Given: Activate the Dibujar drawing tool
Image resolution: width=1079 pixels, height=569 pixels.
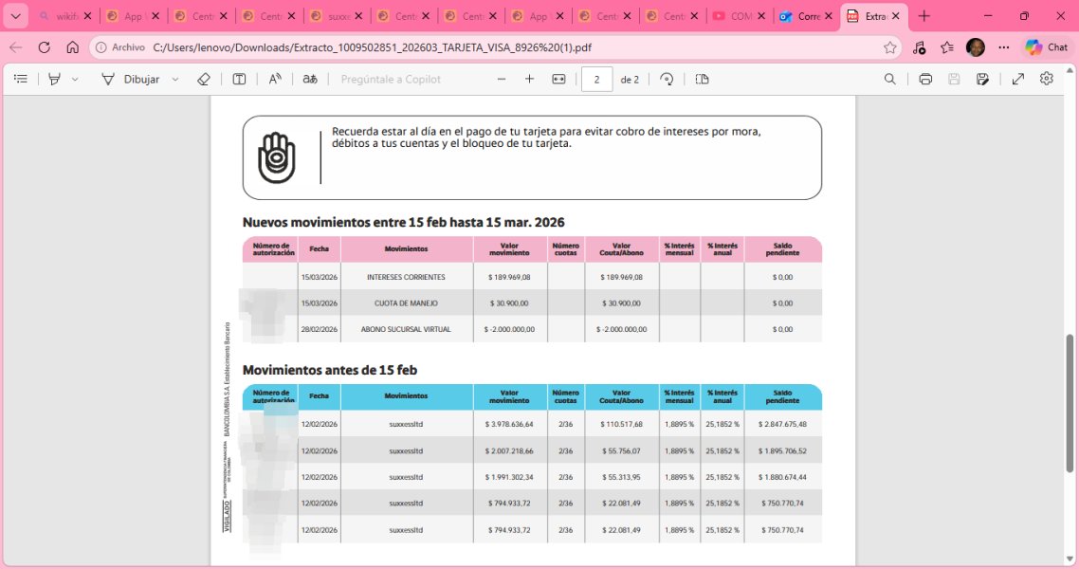Looking at the screenshot, I should pyautogui.click(x=131, y=79).
